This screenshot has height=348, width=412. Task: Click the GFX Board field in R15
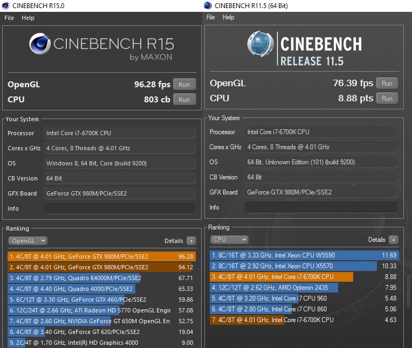pos(120,193)
